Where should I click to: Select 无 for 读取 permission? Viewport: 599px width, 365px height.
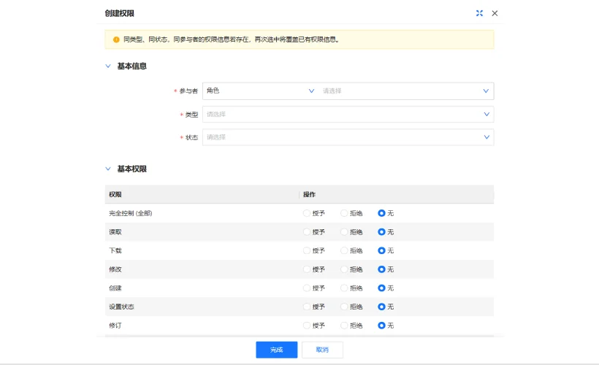(x=381, y=231)
